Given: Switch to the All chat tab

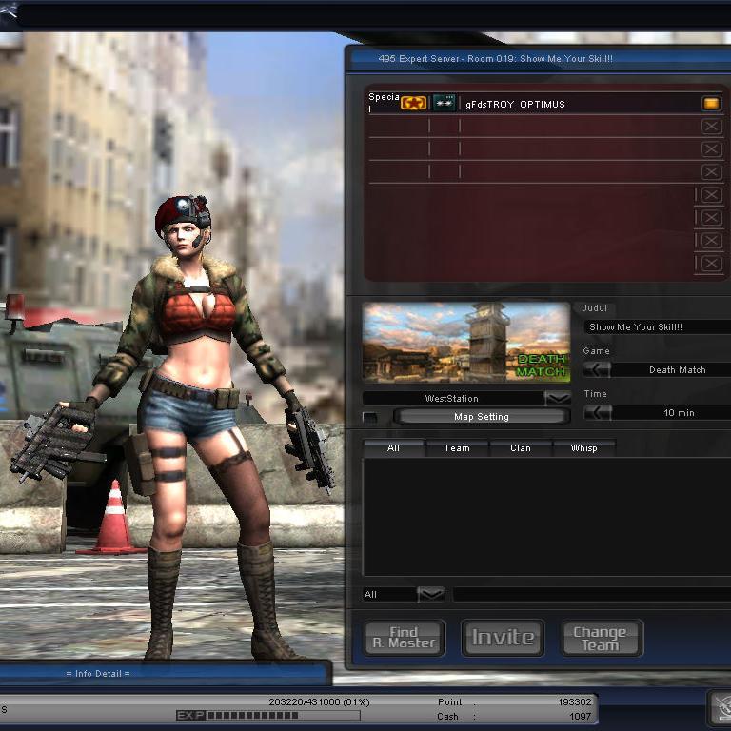Looking at the screenshot, I should (x=393, y=448).
